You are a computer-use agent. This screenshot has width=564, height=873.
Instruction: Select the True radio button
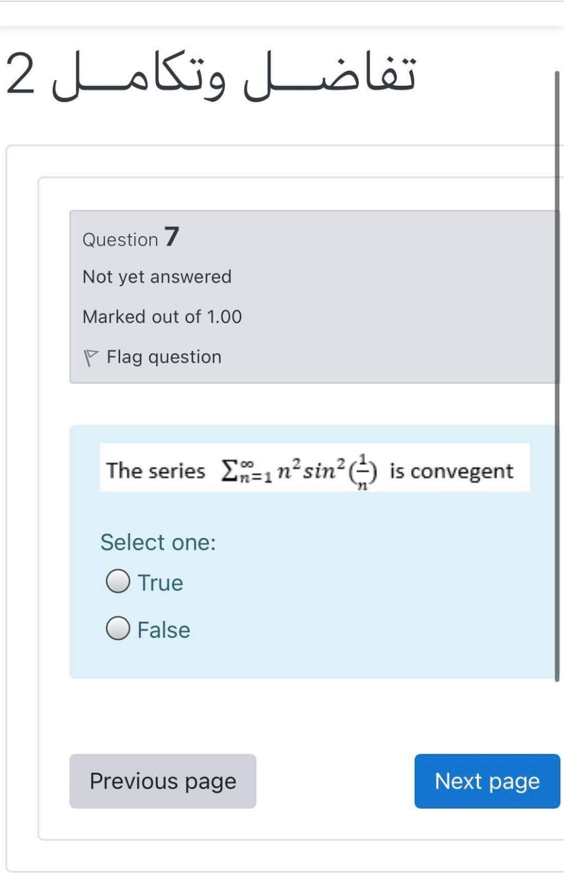(x=118, y=581)
